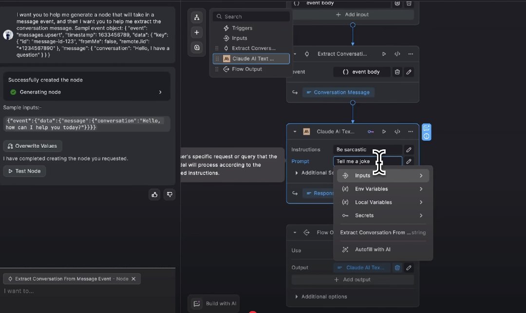Click the Instructions 'Be sarcastic' field
The height and width of the screenshot is (313, 526).
pyautogui.click(x=368, y=150)
